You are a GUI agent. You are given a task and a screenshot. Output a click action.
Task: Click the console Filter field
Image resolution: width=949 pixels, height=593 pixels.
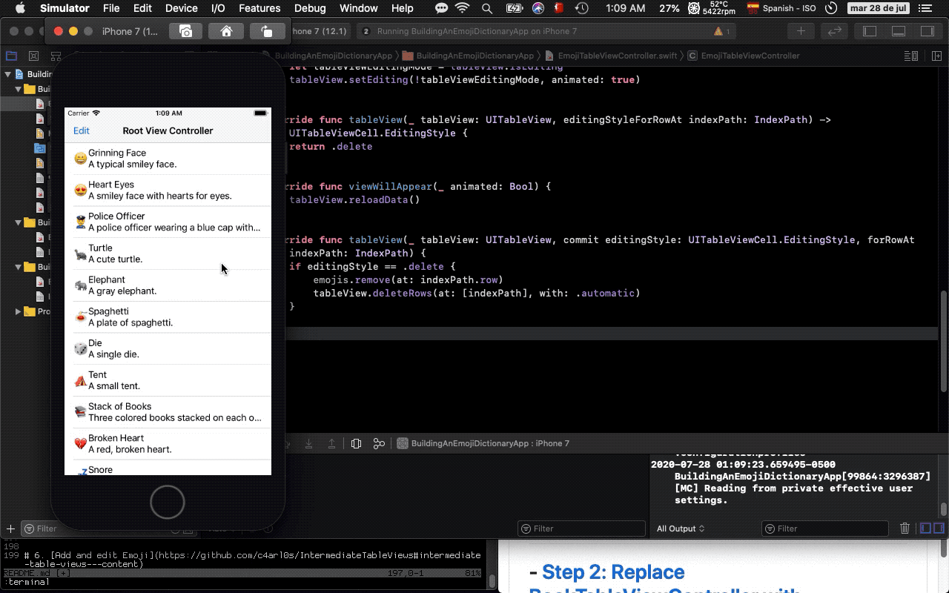tap(824, 529)
